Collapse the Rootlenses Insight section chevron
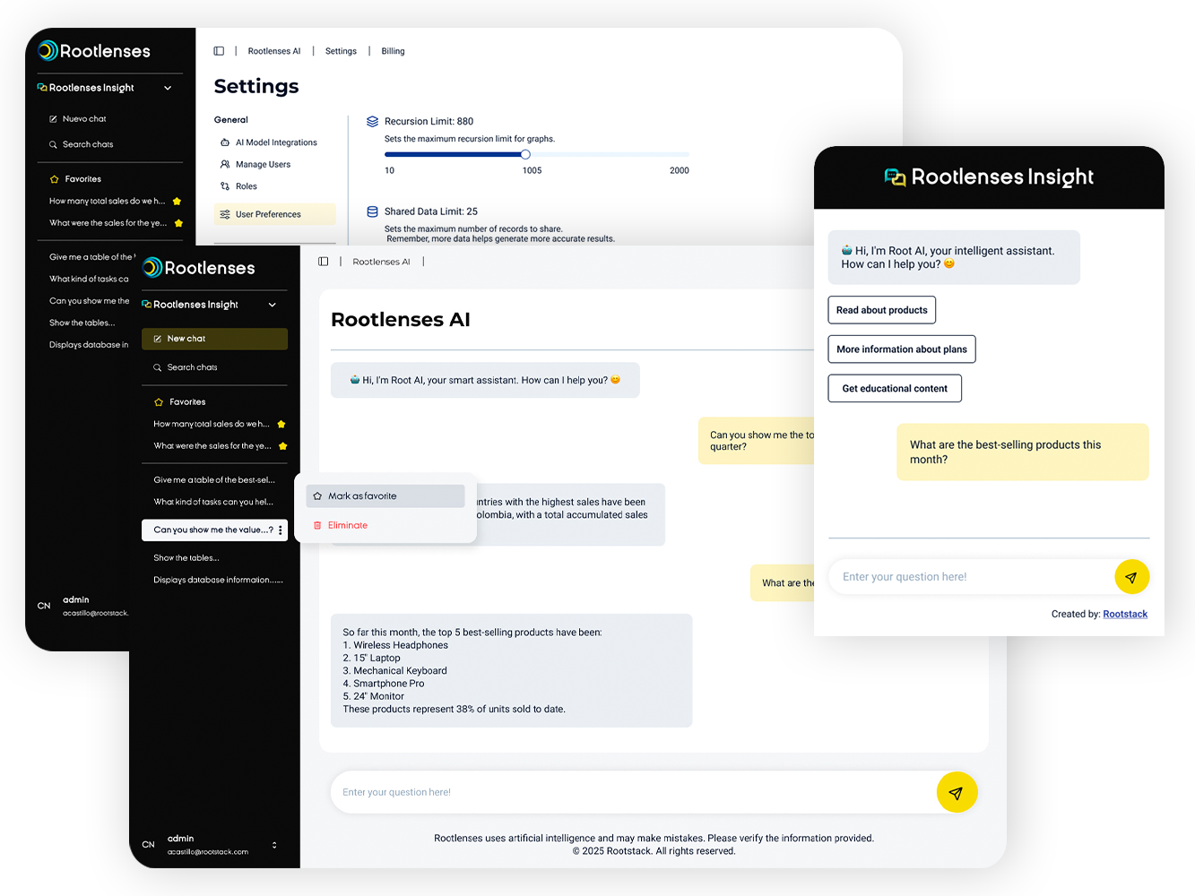1195x896 pixels. pos(271,305)
